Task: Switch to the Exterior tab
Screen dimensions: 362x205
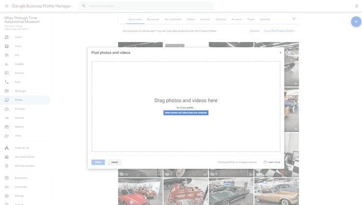Action: pos(221,19)
